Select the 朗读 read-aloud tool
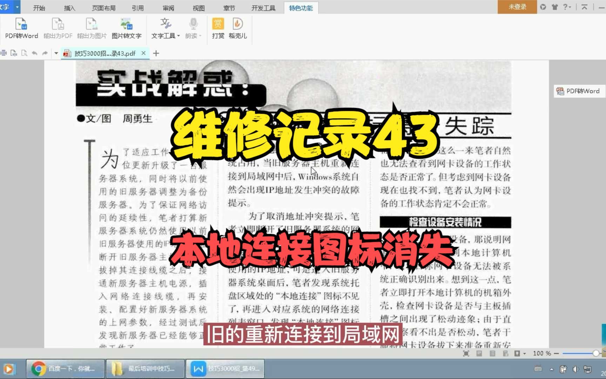This screenshot has height=379, width=606. (193, 28)
